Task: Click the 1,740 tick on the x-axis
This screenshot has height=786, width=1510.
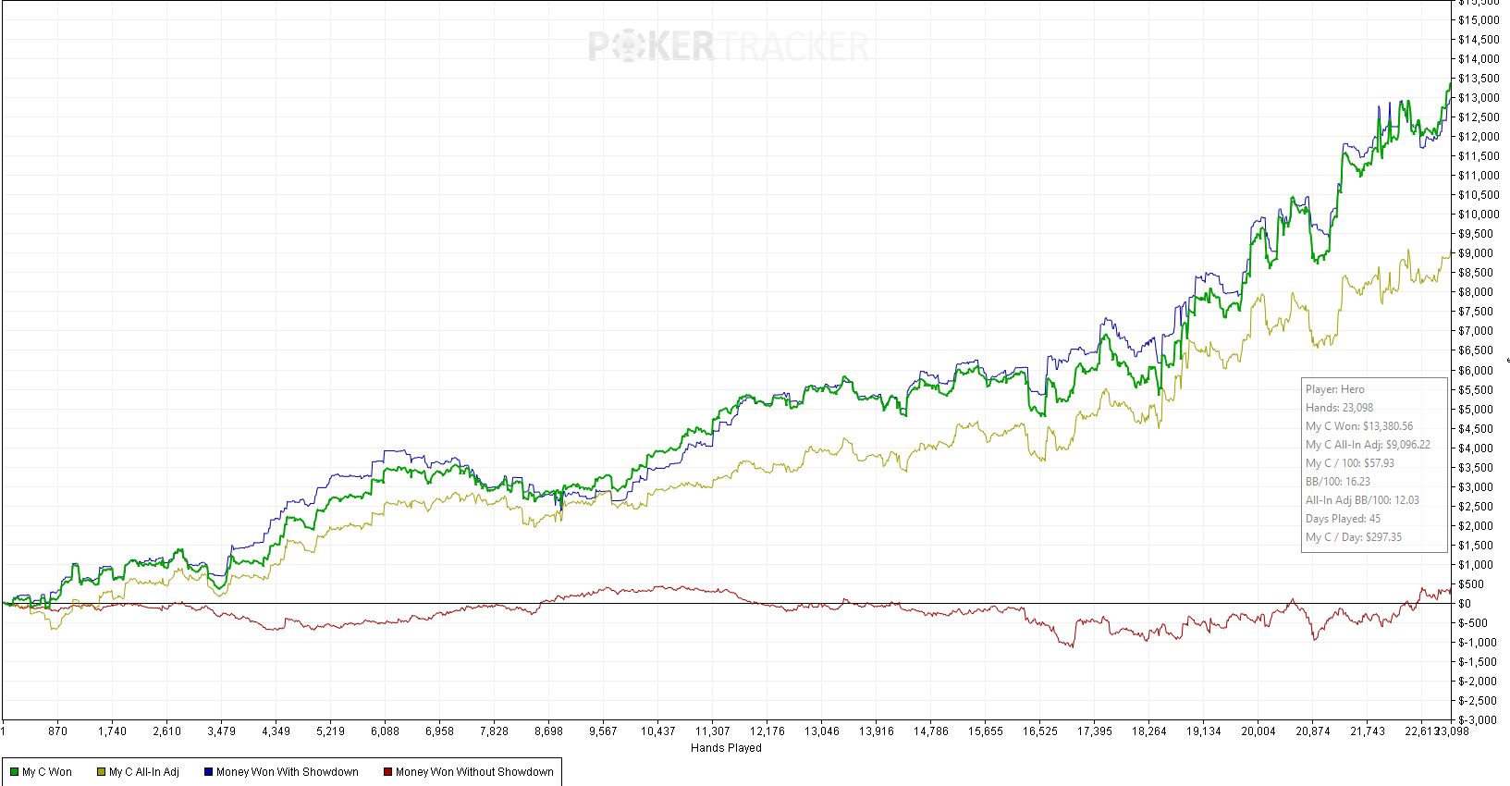Action: [112, 731]
